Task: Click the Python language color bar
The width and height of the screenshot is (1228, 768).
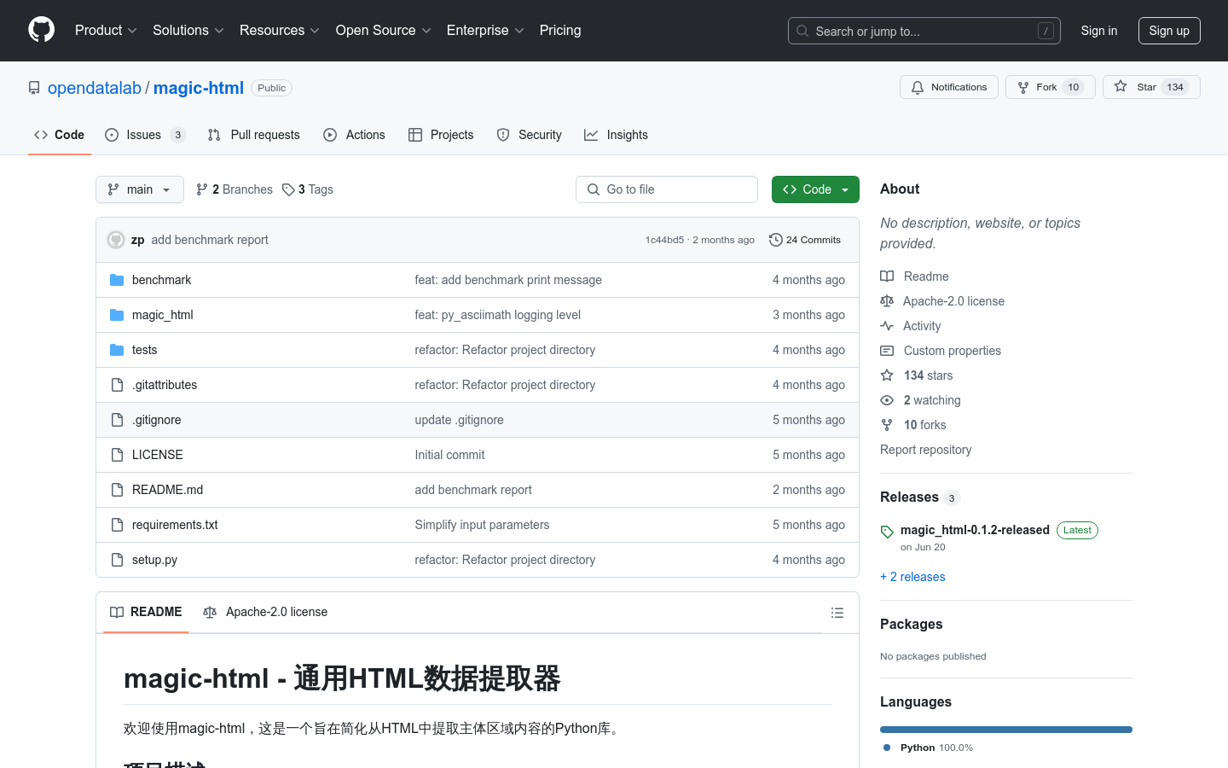Action: pyautogui.click(x=1005, y=730)
